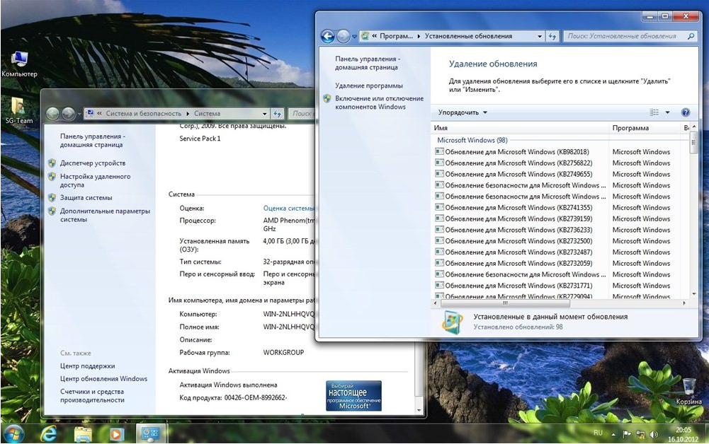Show hidden tray icons arrow
This screenshot has width=709, height=444.
(613, 434)
